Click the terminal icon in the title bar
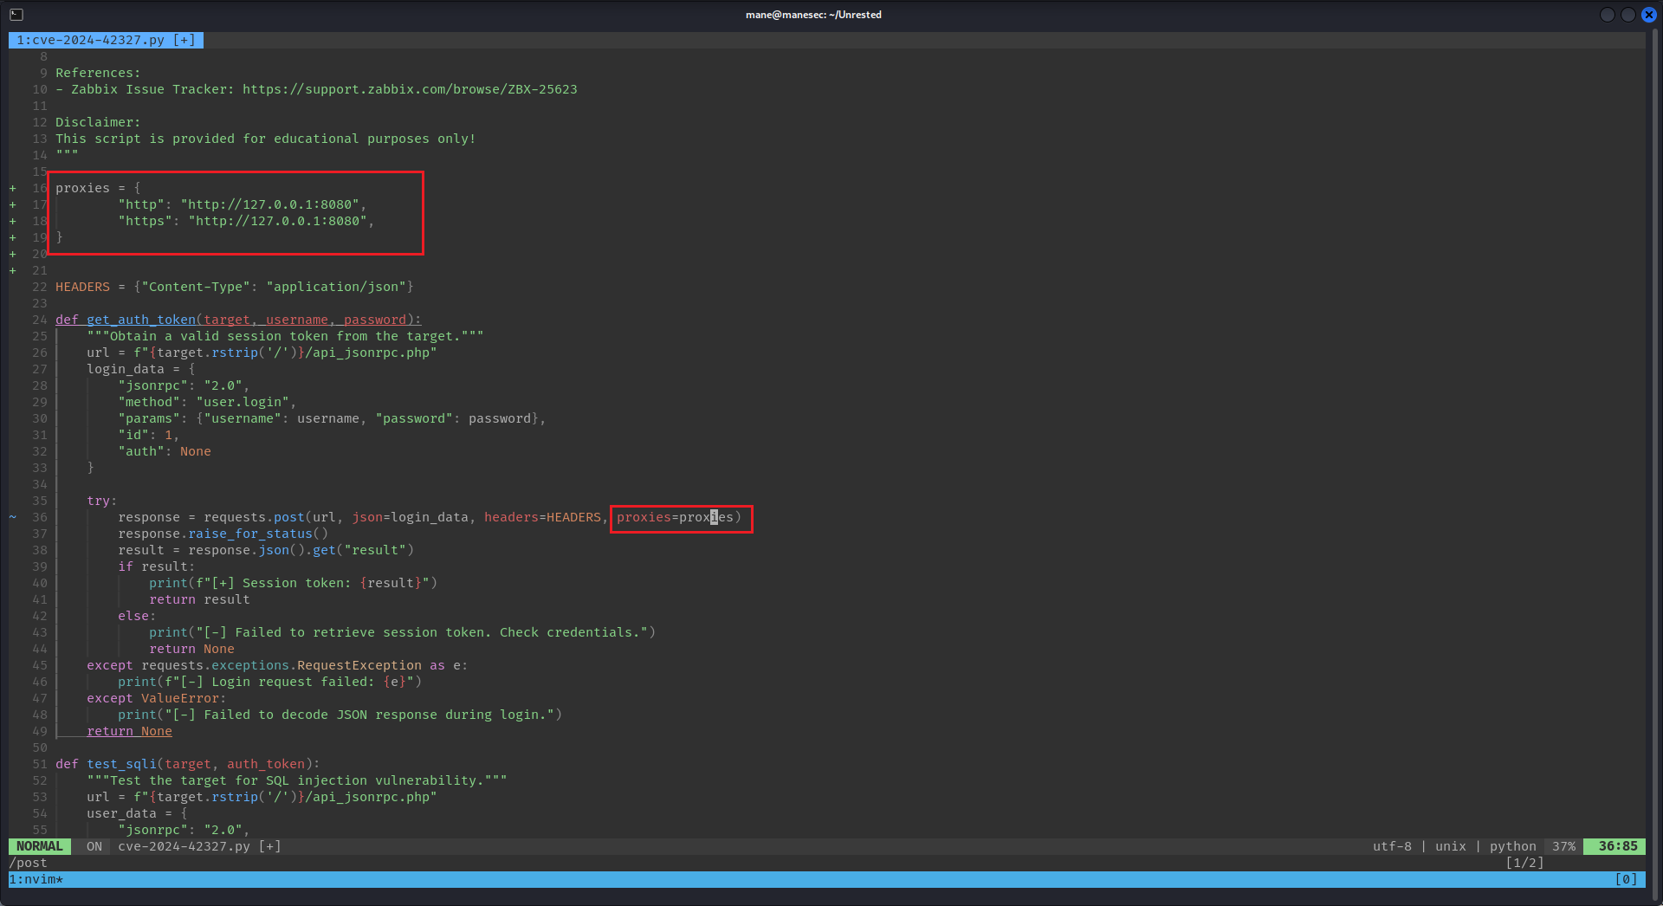This screenshot has width=1663, height=906. [x=16, y=15]
